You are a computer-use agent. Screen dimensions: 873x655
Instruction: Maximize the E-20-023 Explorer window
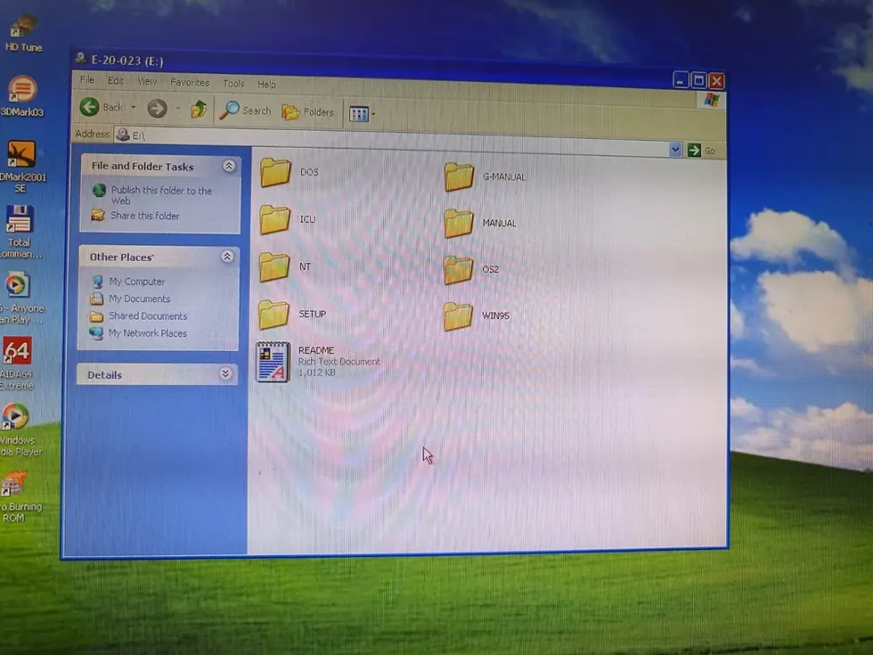point(698,81)
